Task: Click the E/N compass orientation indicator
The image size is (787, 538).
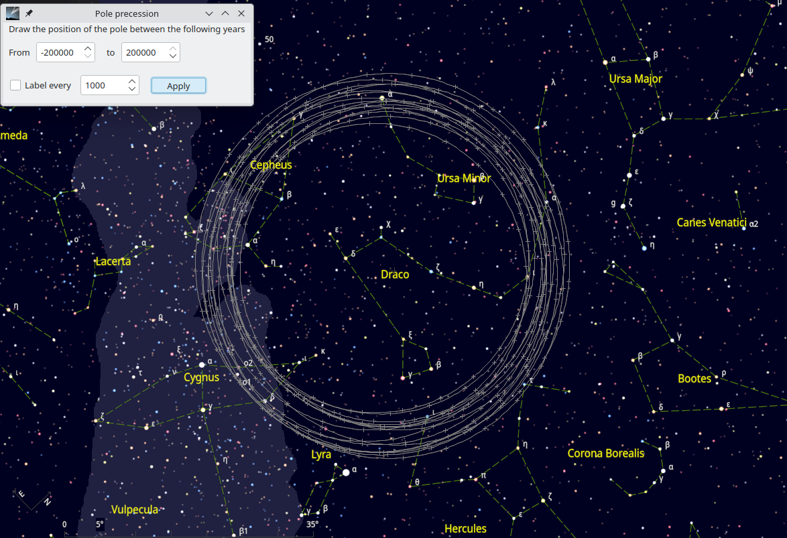Action: [x=33, y=499]
